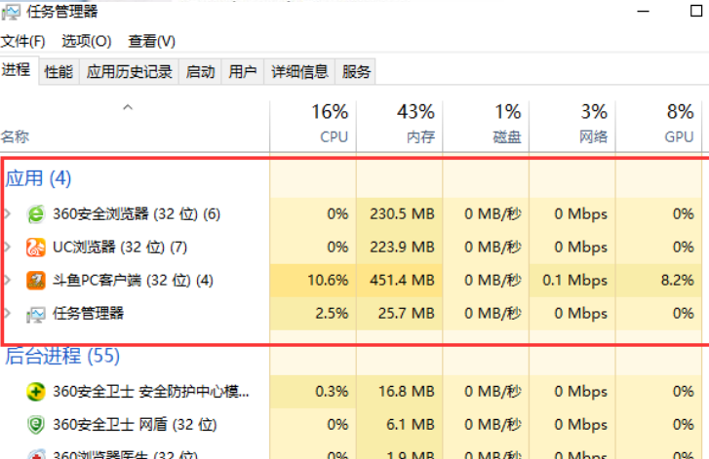Switch to the 详细信息 tab
The image size is (709, 459).
(x=299, y=71)
